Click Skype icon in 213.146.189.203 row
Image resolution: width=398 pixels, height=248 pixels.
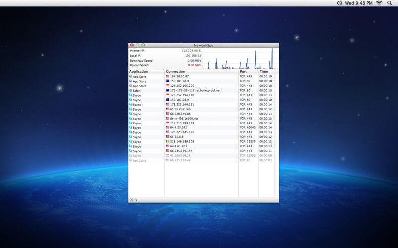[x=131, y=141]
